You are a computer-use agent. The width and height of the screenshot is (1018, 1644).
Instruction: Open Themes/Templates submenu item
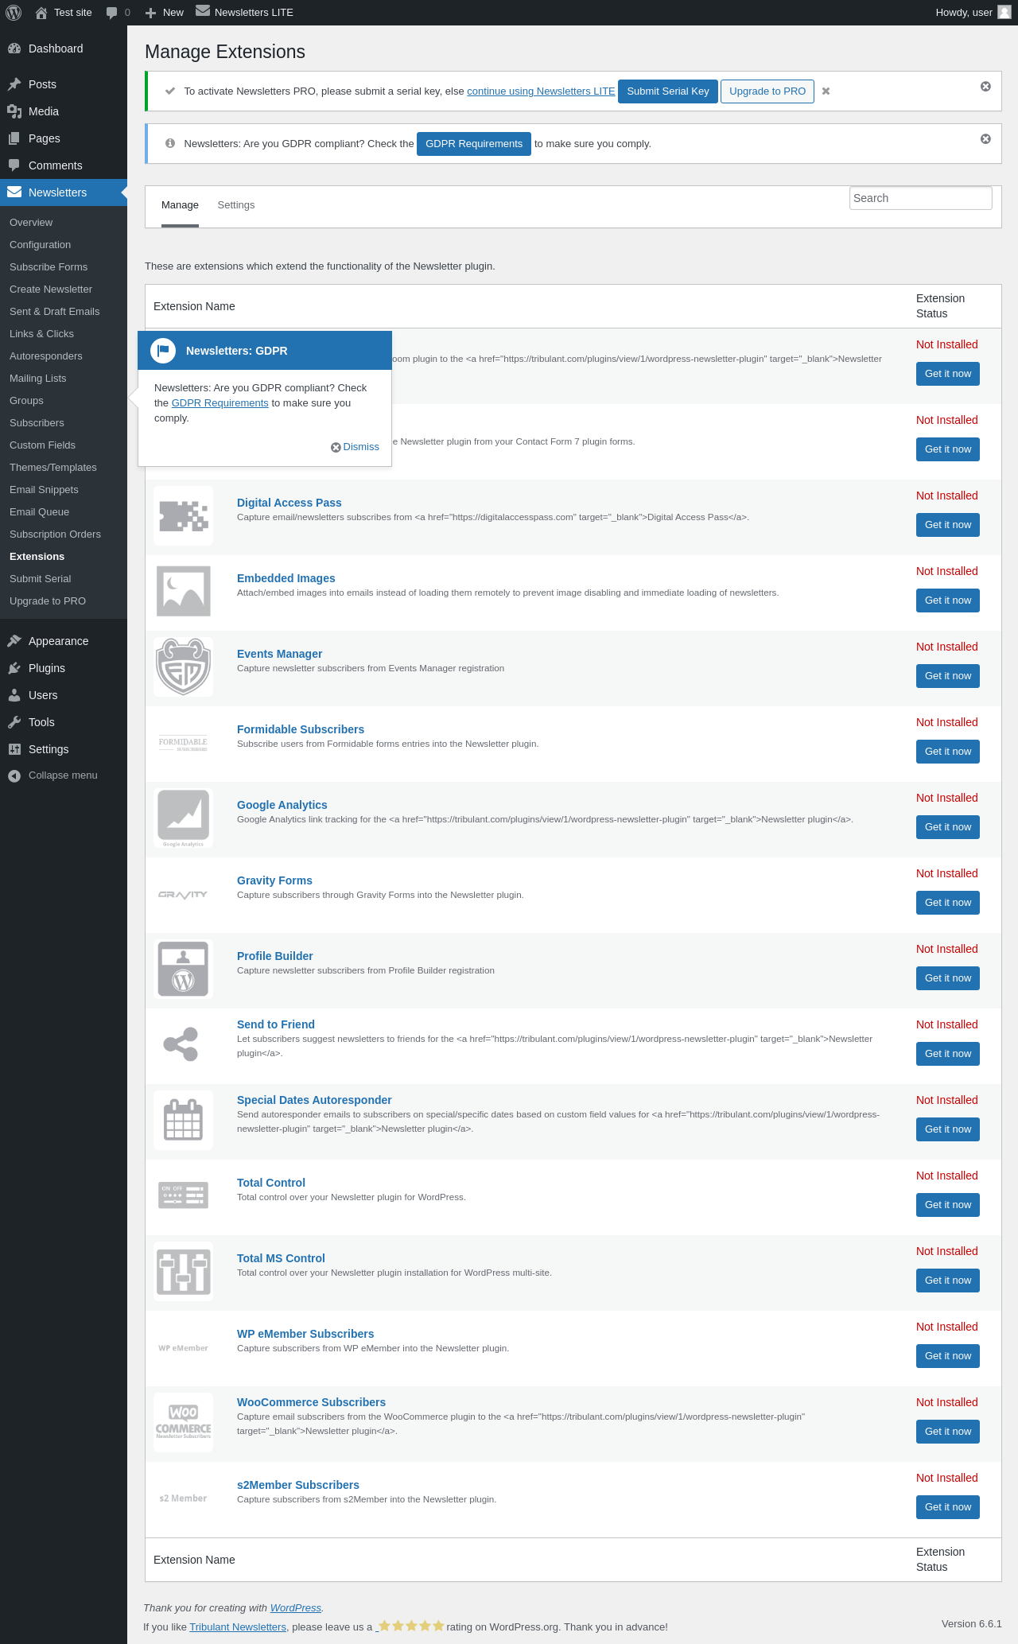[53, 468]
